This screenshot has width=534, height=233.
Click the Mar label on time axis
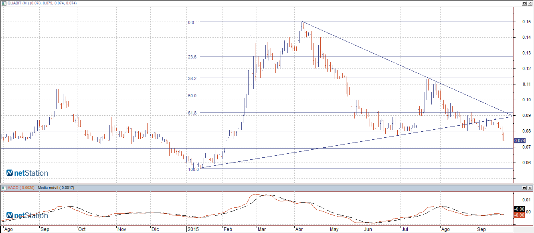coord(261,230)
